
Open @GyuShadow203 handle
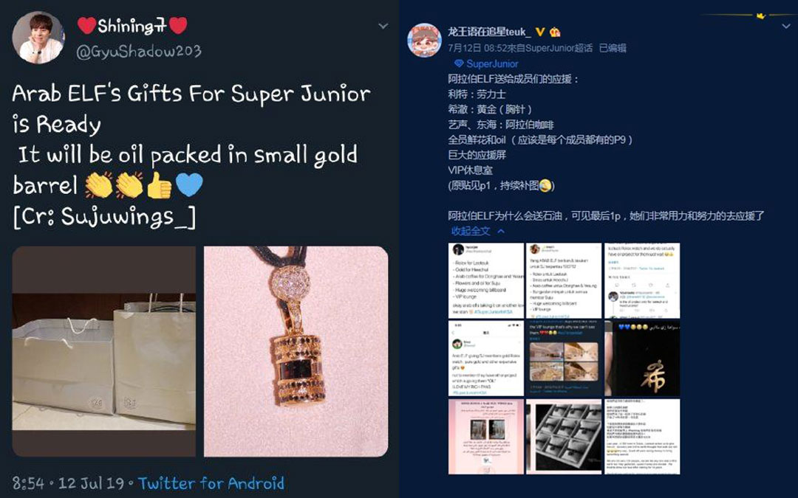[x=138, y=52]
